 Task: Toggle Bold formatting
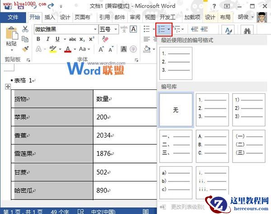click(38, 39)
